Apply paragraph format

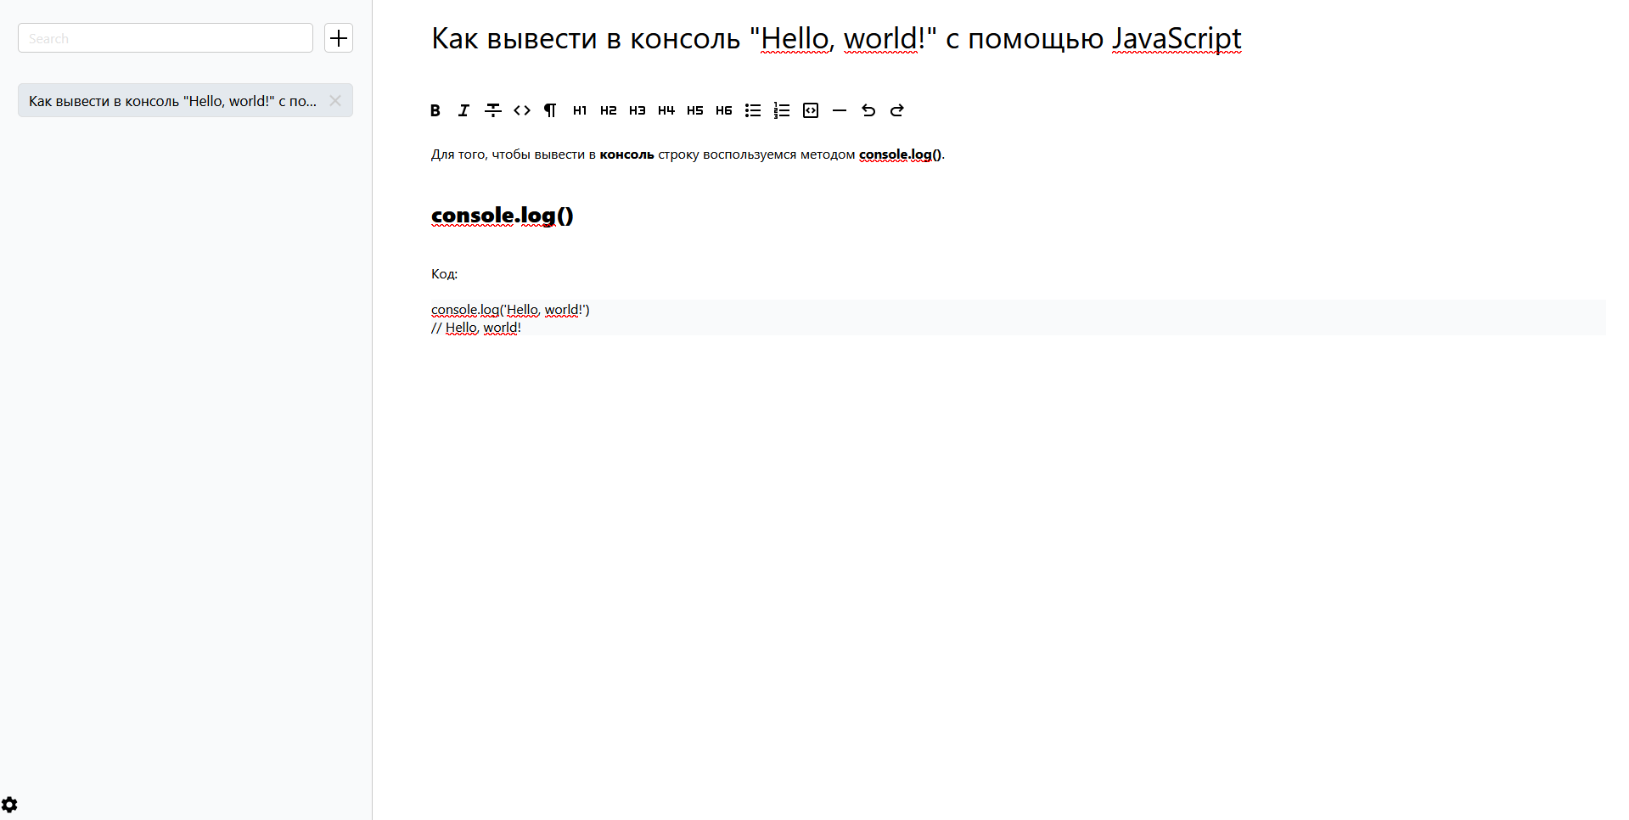click(550, 110)
